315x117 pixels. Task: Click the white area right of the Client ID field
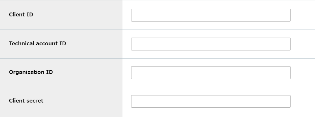click(303, 15)
